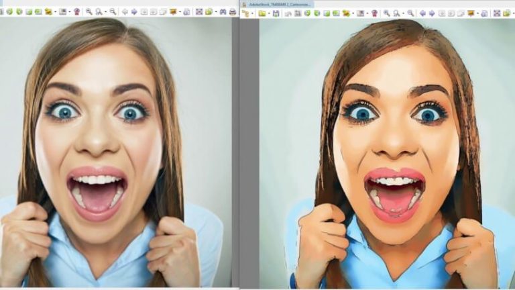Image resolution: width=515 pixels, height=290 pixels.
Task: Click printer icon in original photo window toolbar
Action: coord(233,12)
